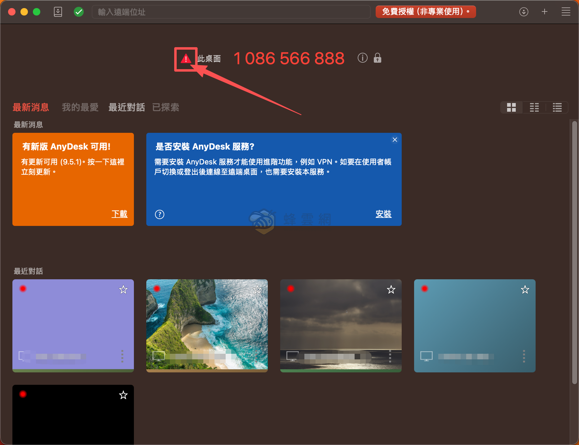
Task: Click the orange new AnyDesk version card
Action: 73,179
